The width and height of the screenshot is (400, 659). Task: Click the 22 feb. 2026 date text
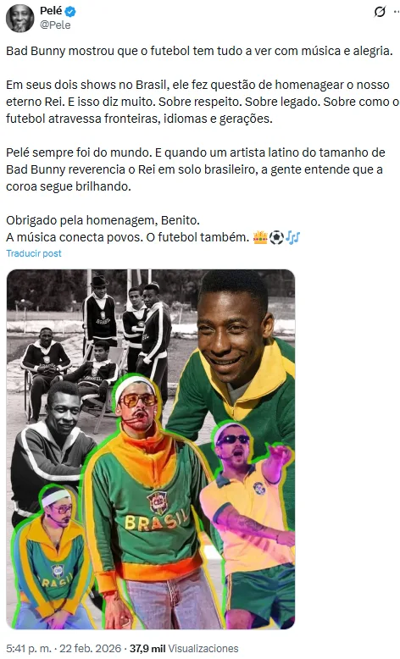coord(90,649)
